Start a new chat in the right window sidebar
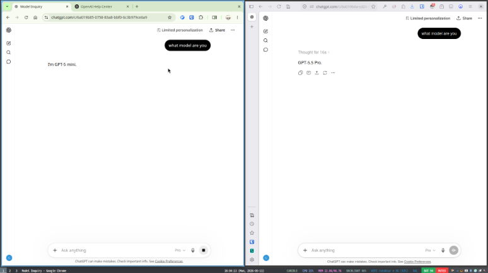This screenshot has width=488, height=273. coord(265,31)
